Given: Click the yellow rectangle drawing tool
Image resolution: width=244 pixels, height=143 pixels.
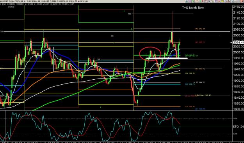Looking at the screenshot, I should 222,1.
